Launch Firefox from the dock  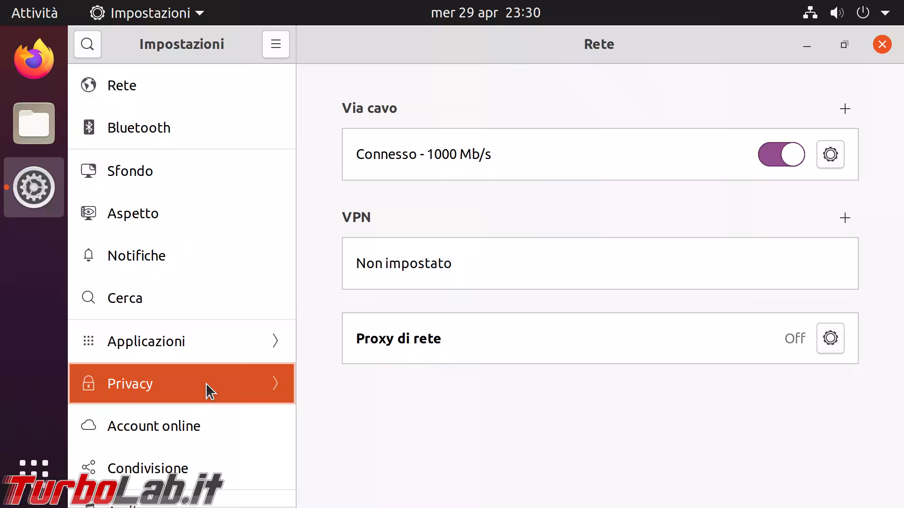(x=34, y=59)
